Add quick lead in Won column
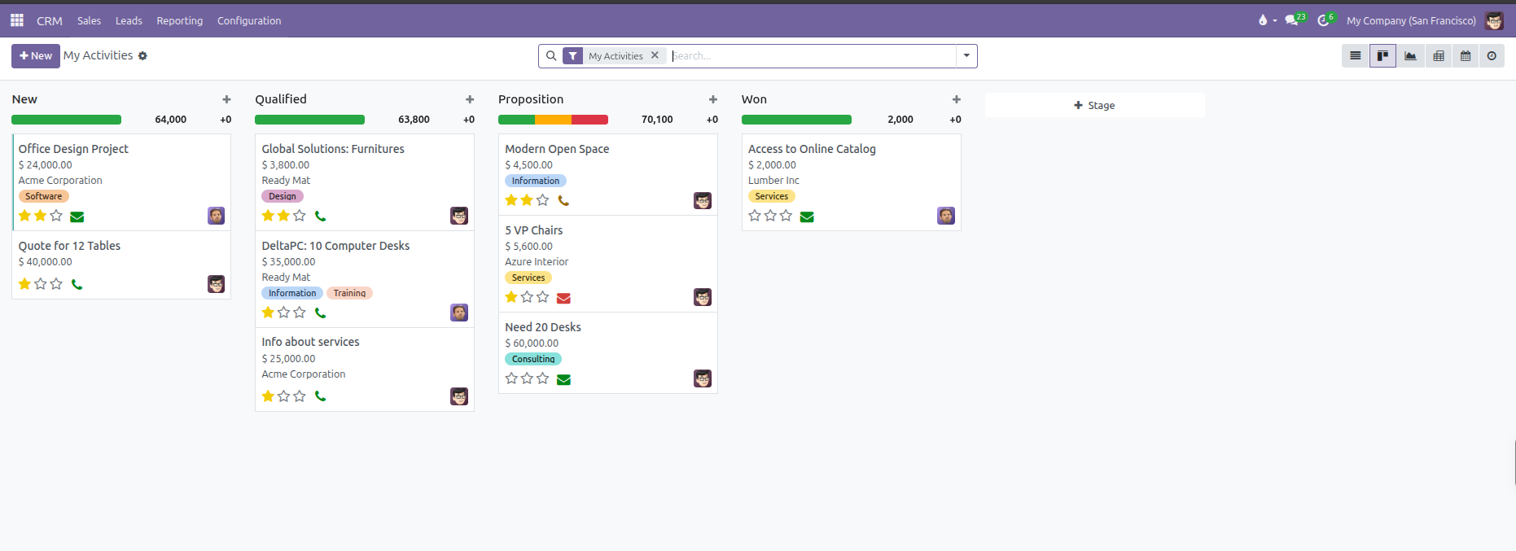This screenshot has width=1516, height=551. point(957,99)
